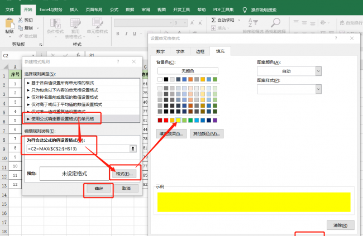This screenshot has width=363, height=236.
Task: Expand the underline options arrow
Action: [x=141, y=34]
